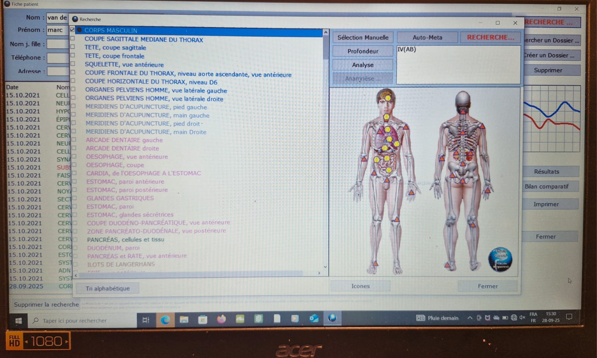Image resolution: width=597 pixels, height=358 pixels.
Task: Select the ARCADE DENTAIRE gauche row
Action: [124, 140]
